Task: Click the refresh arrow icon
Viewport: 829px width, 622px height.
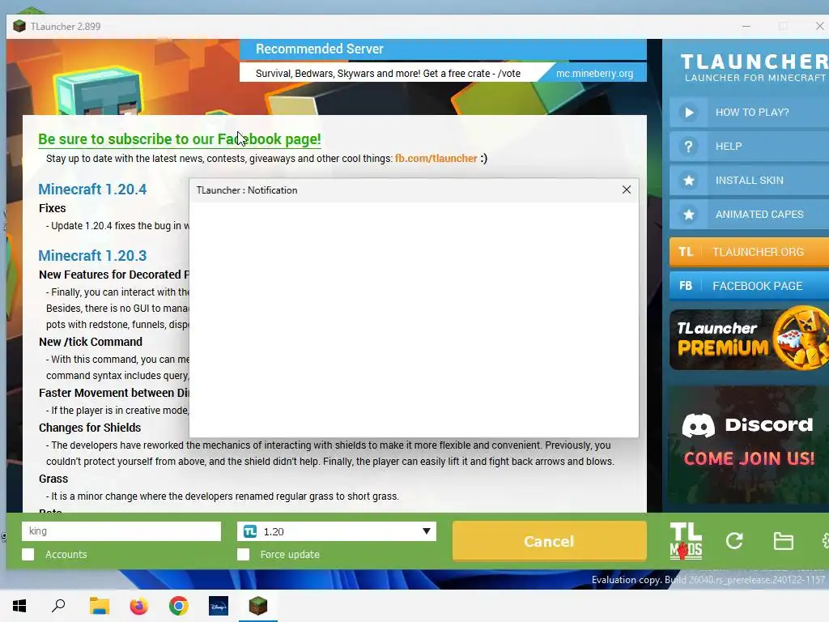Action: (734, 540)
